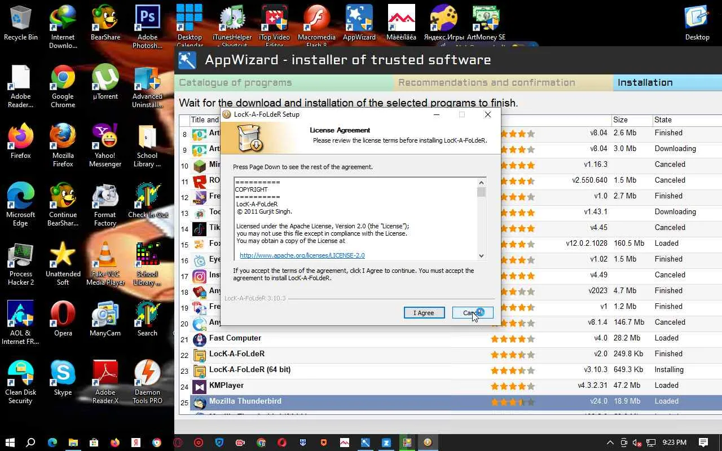Select the Mozilla Thunderbird row name
The width and height of the screenshot is (722, 451).
pyautogui.click(x=245, y=401)
